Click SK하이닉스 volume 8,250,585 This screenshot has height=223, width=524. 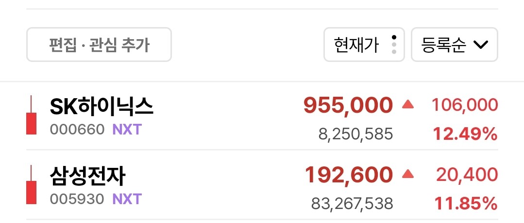click(355, 134)
